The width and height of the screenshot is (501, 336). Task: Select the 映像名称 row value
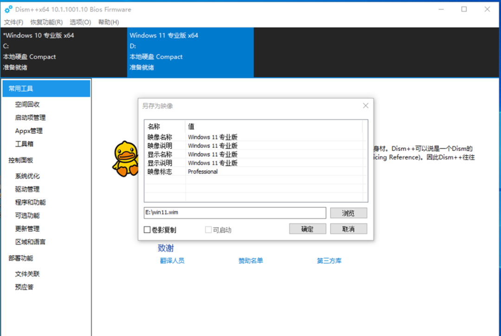pos(212,137)
